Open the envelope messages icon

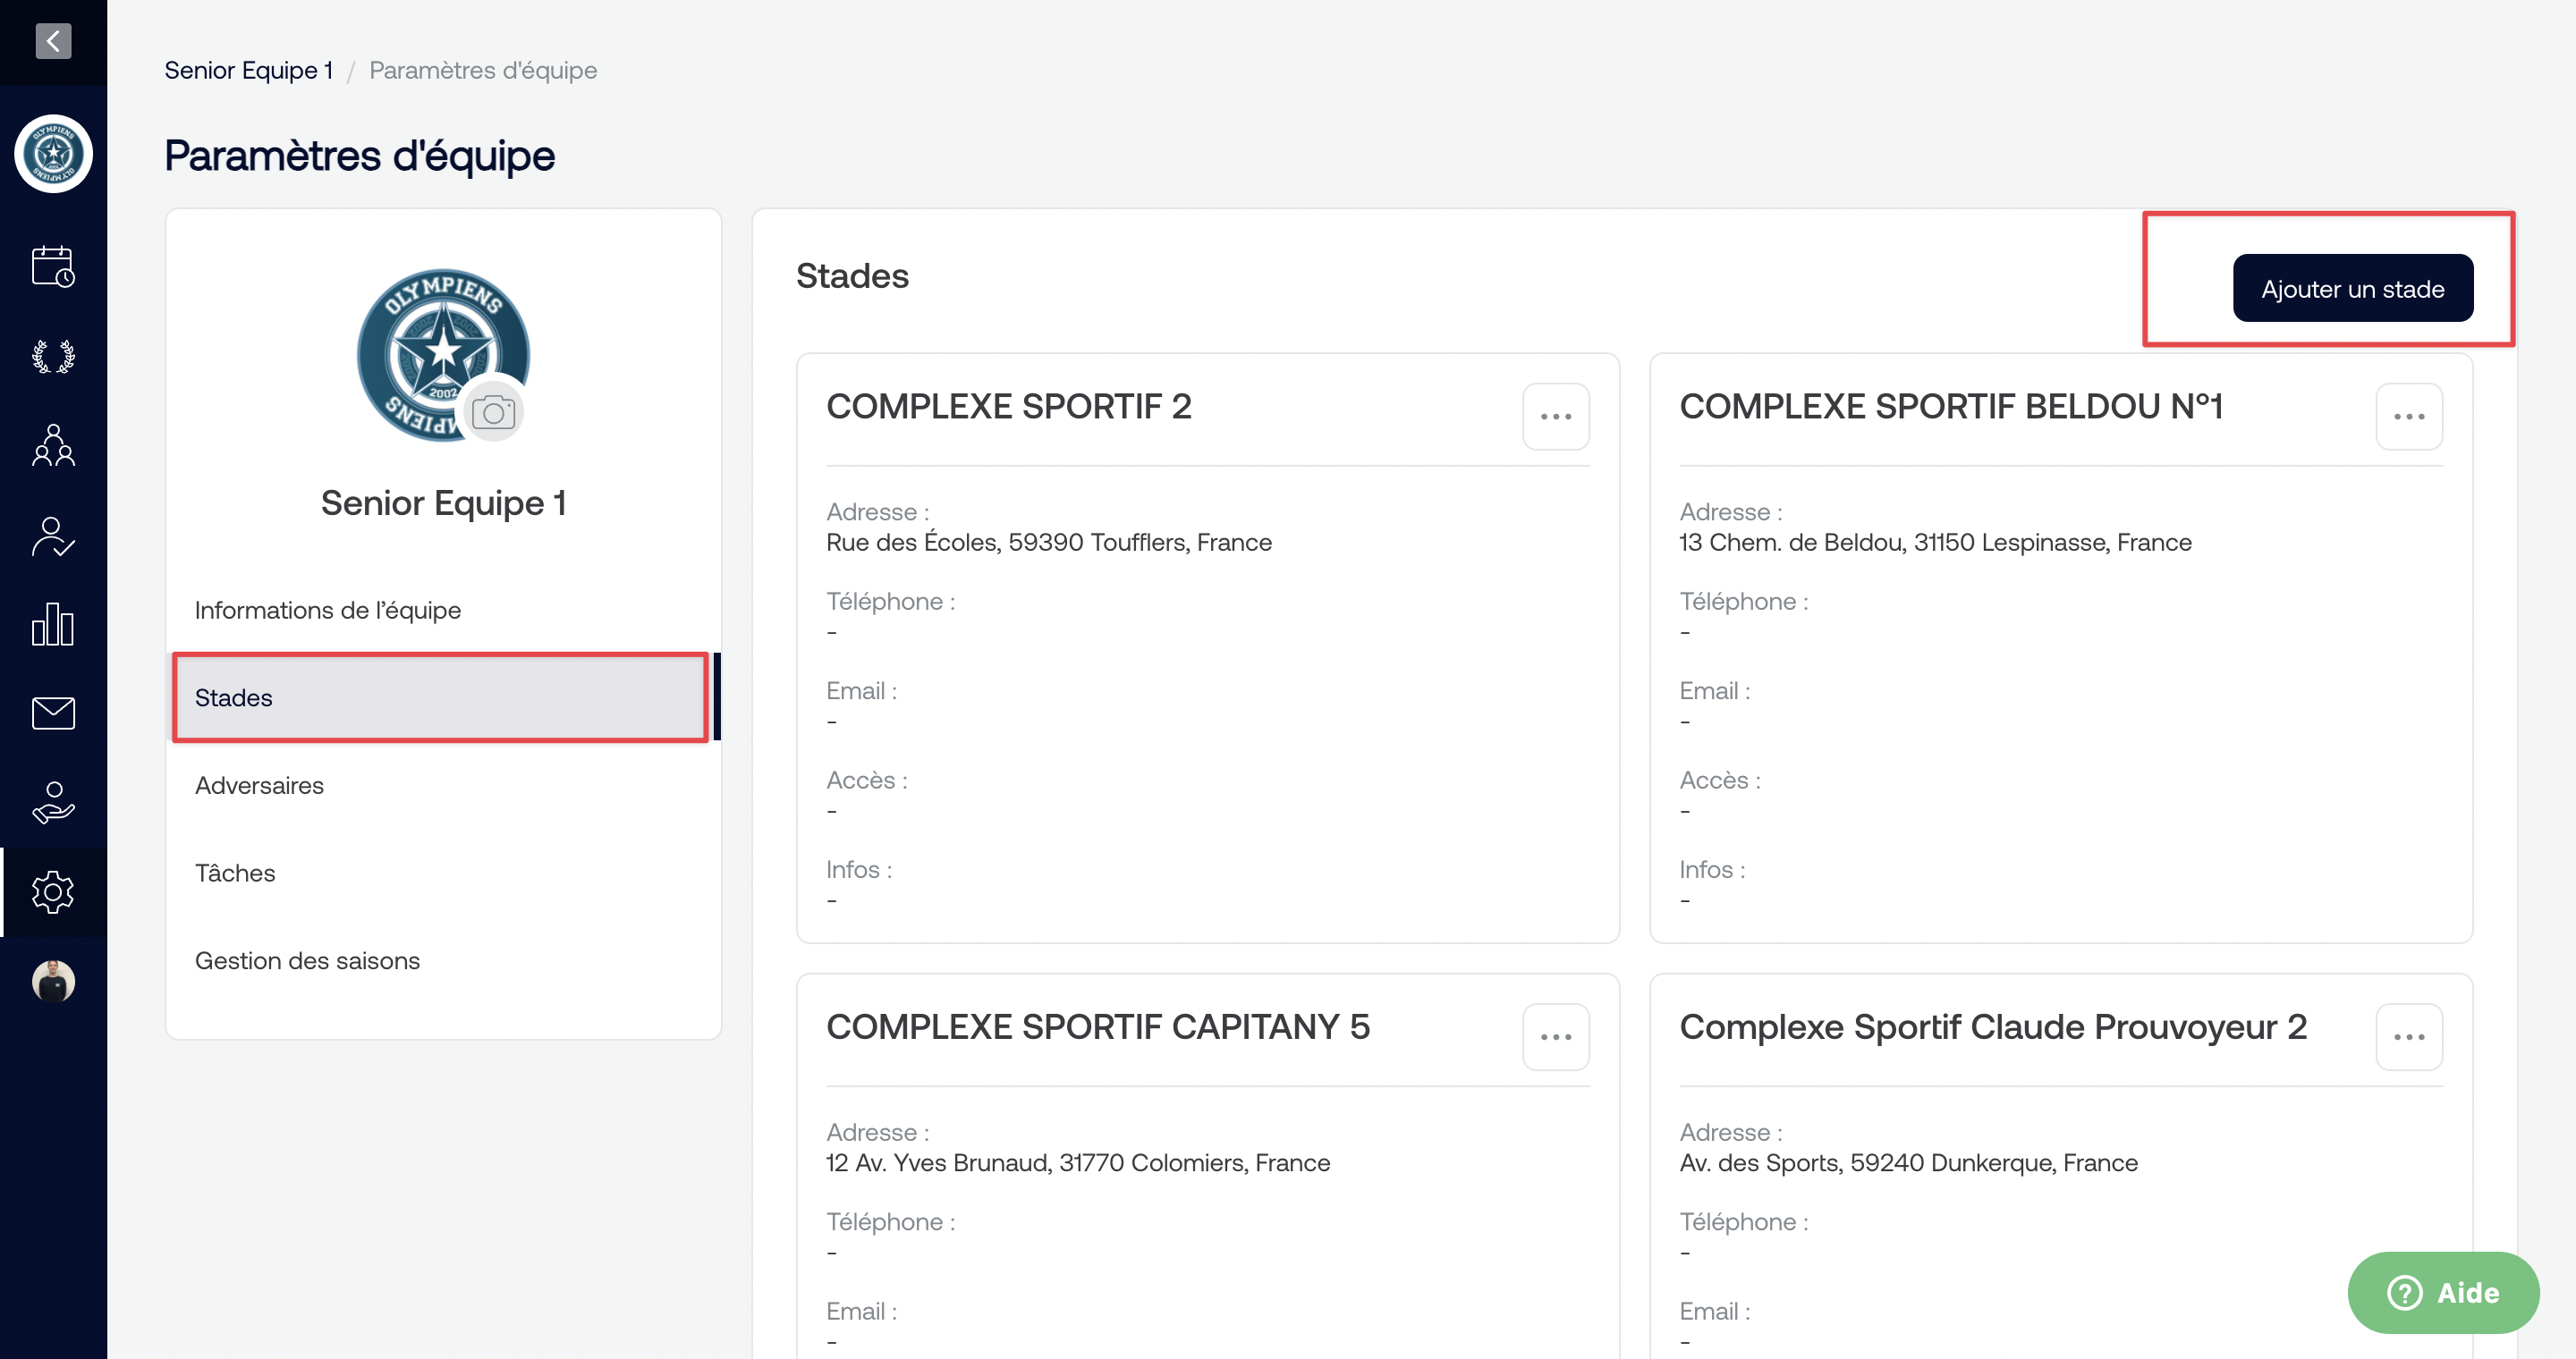pyautogui.click(x=53, y=713)
